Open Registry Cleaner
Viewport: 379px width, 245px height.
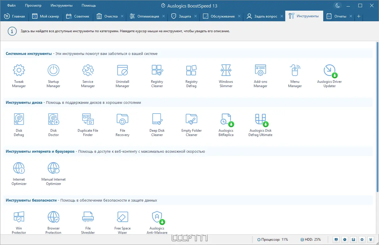(x=157, y=76)
